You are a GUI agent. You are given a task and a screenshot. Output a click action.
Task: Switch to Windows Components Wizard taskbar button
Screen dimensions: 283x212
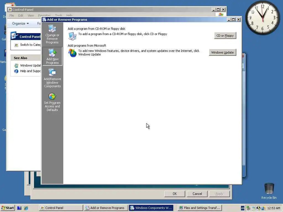[x=151, y=208]
